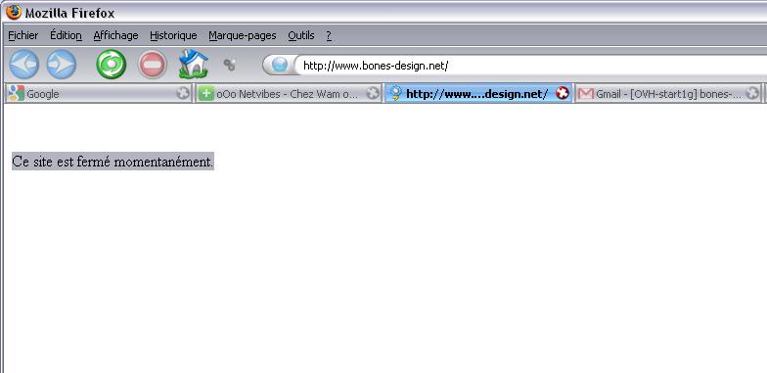Reload the page with green refresh icon
Viewport: 767px width, 373px height.
point(112,65)
